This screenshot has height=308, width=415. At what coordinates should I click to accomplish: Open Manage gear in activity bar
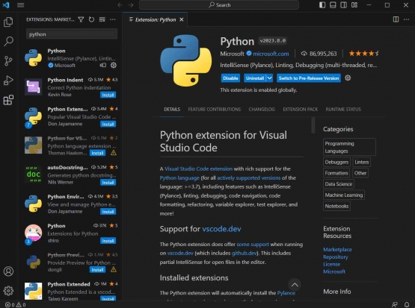(x=8, y=291)
